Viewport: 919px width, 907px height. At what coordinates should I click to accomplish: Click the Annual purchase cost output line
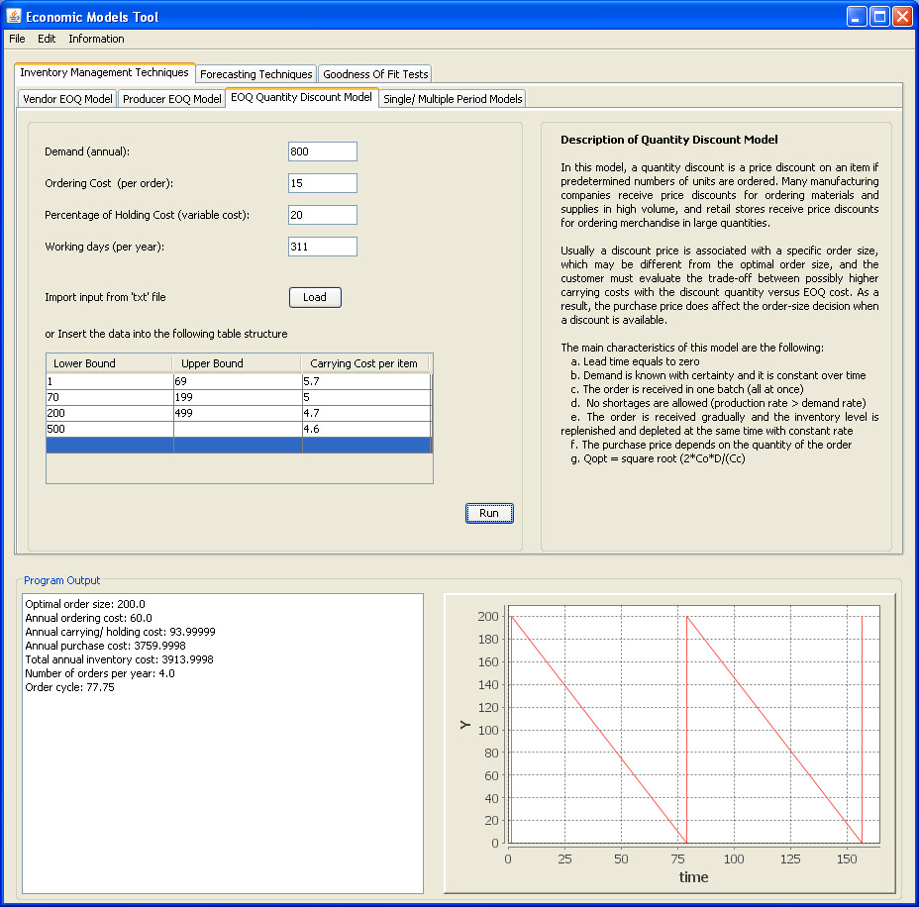pos(106,646)
